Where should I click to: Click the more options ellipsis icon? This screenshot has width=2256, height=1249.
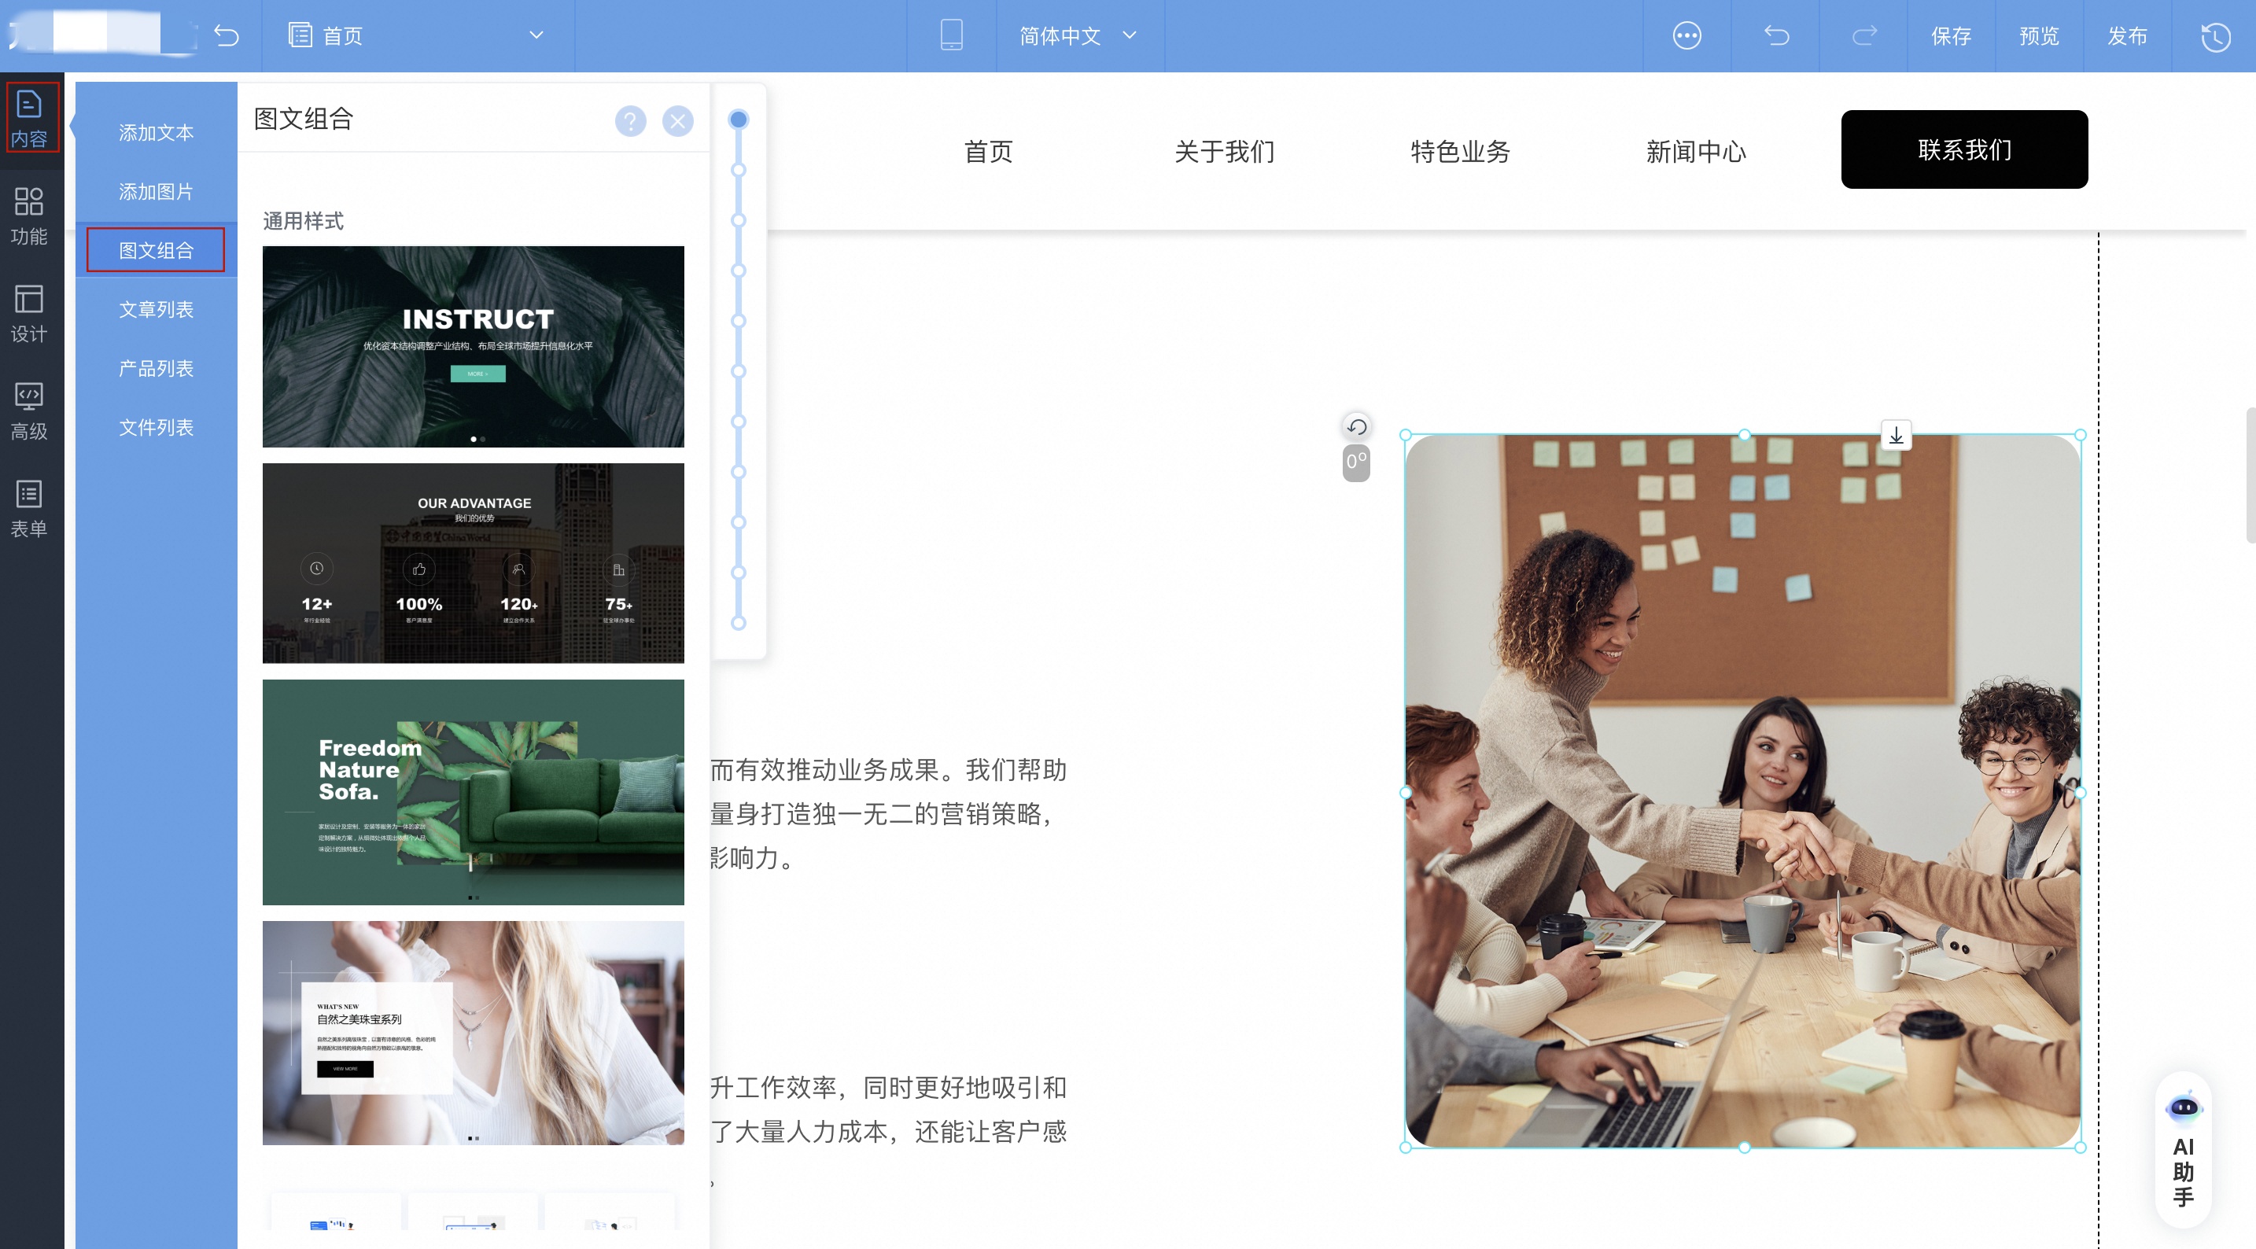tap(1686, 35)
